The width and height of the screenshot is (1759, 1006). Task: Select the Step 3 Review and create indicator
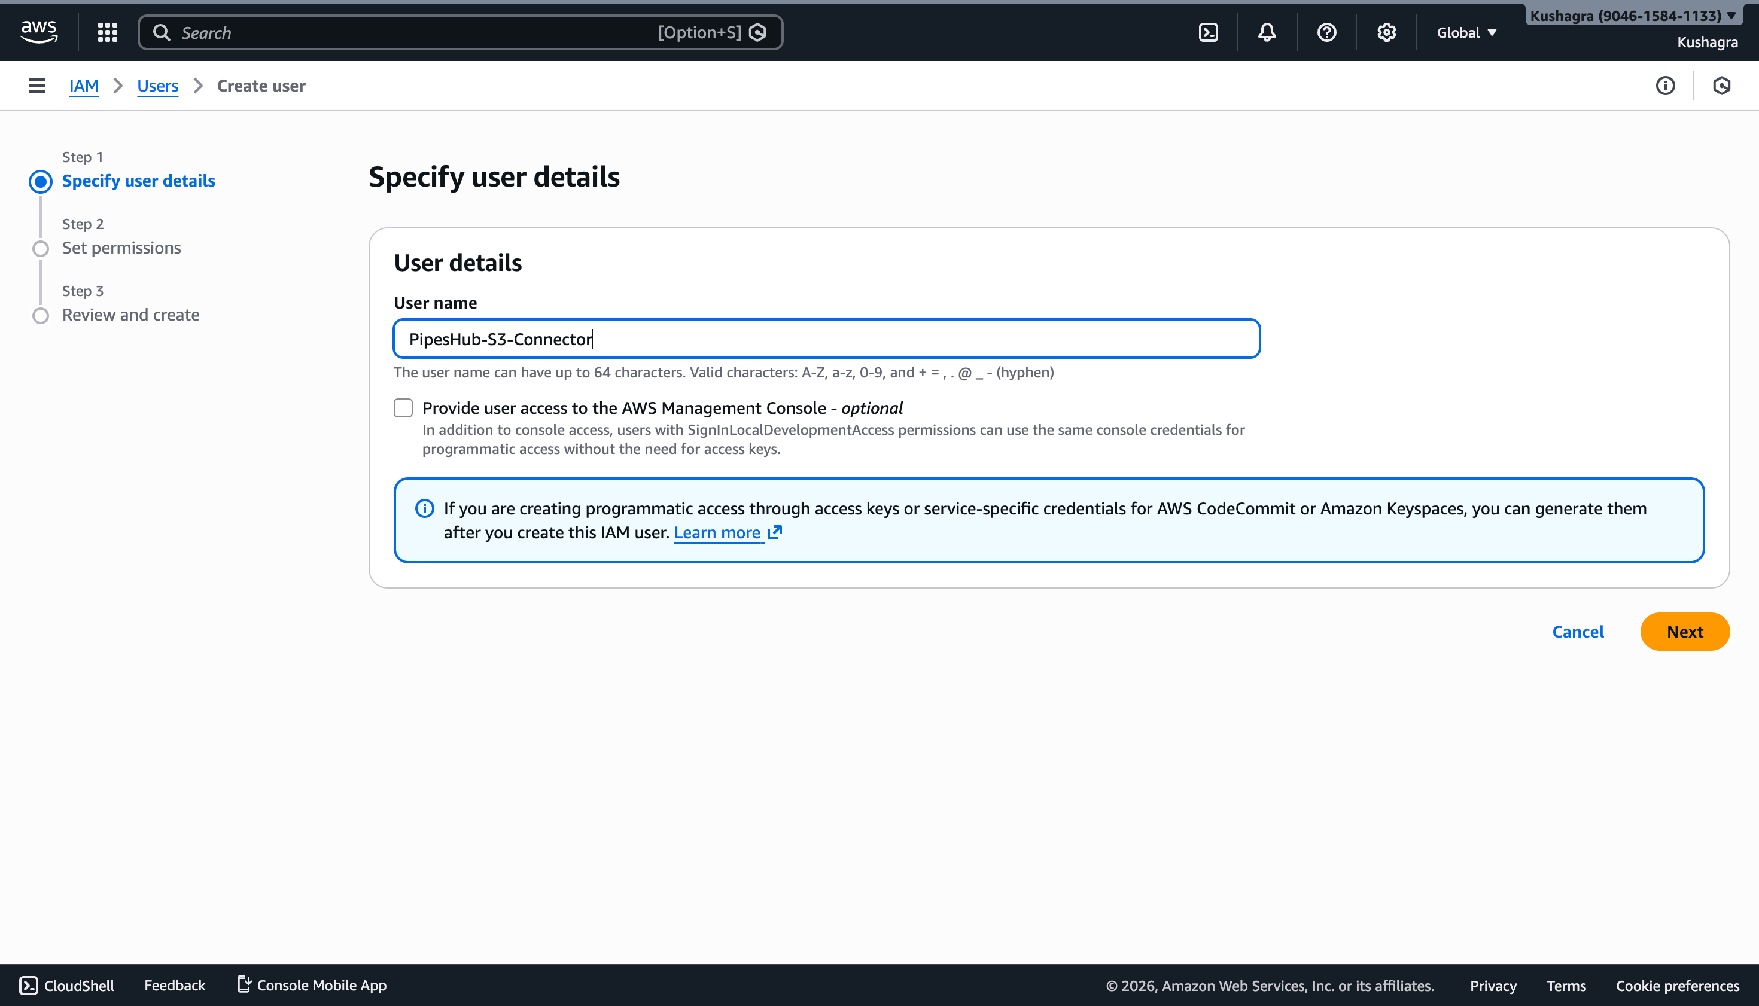(x=40, y=315)
